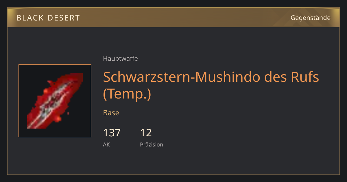The image size is (347, 182).
Task: Open the Schwarzstern-Mushindo des Rufs item title
Action: (211, 86)
